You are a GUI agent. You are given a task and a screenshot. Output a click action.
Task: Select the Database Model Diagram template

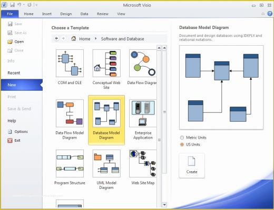(x=106, y=120)
